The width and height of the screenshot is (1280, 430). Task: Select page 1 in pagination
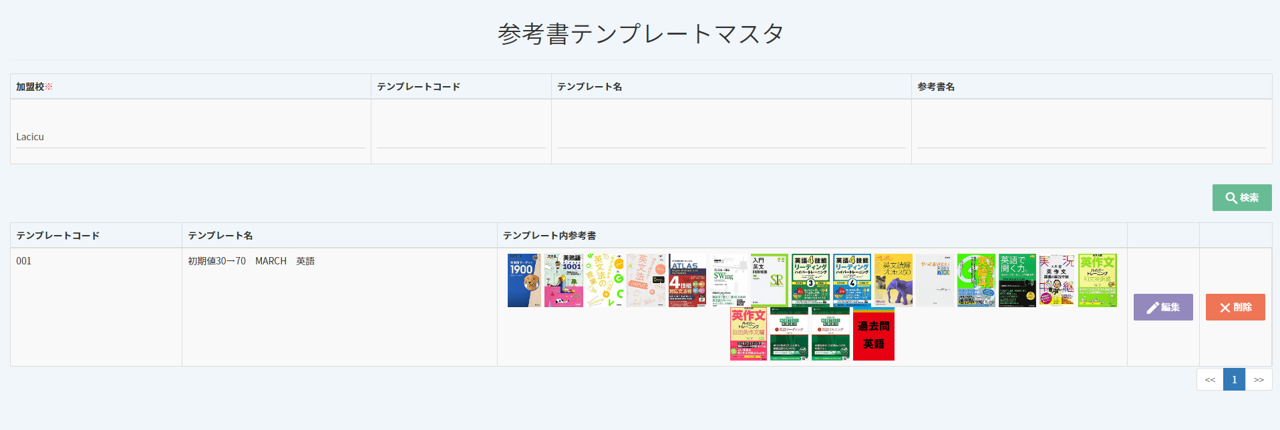1234,379
